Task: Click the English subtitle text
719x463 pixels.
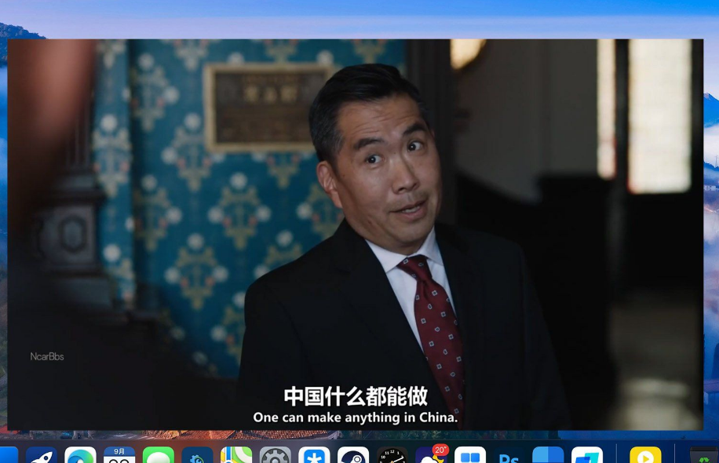Action: 355,417
